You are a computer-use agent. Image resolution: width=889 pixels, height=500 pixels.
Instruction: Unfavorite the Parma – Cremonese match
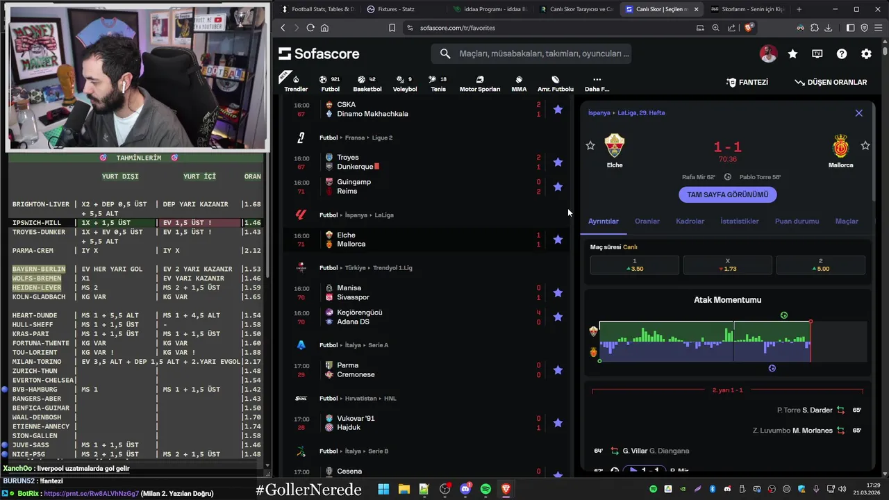click(x=558, y=369)
